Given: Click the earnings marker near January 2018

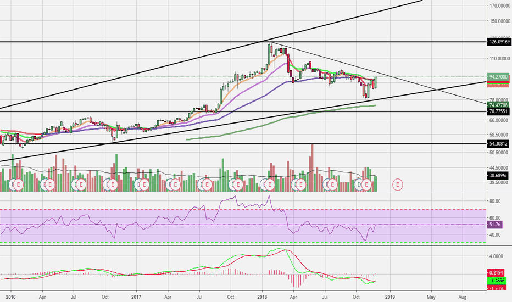Looking at the screenshot, I should click(270, 185).
